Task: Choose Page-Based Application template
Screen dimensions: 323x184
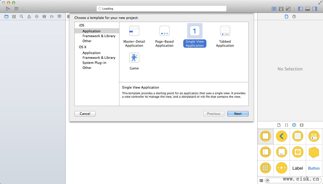Action: pyautogui.click(x=165, y=36)
